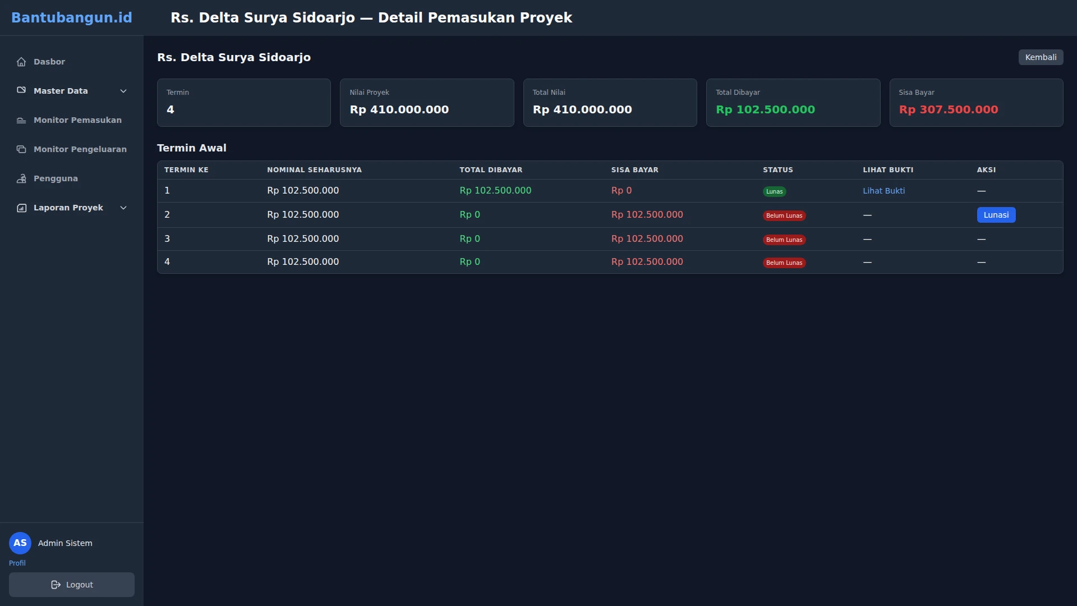Click the Master Data folder icon

21,90
